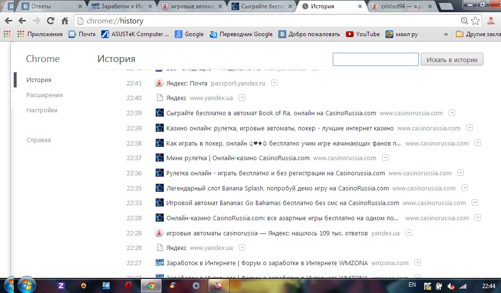Screen dimensions: 501x293
Task: Open the Добро пожаловать bookmark
Action: (x=309, y=34)
